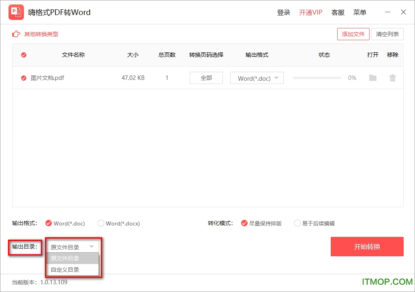The image size is (415, 292).
Task: Click the 全部 page selection field
Action: pyautogui.click(x=206, y=78)
